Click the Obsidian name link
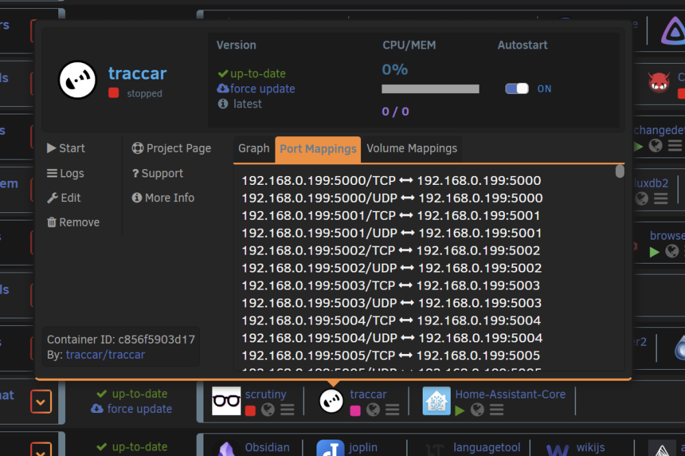Image resolution: width=685 pixels, height=456 pixels. (x=267, y=448)
